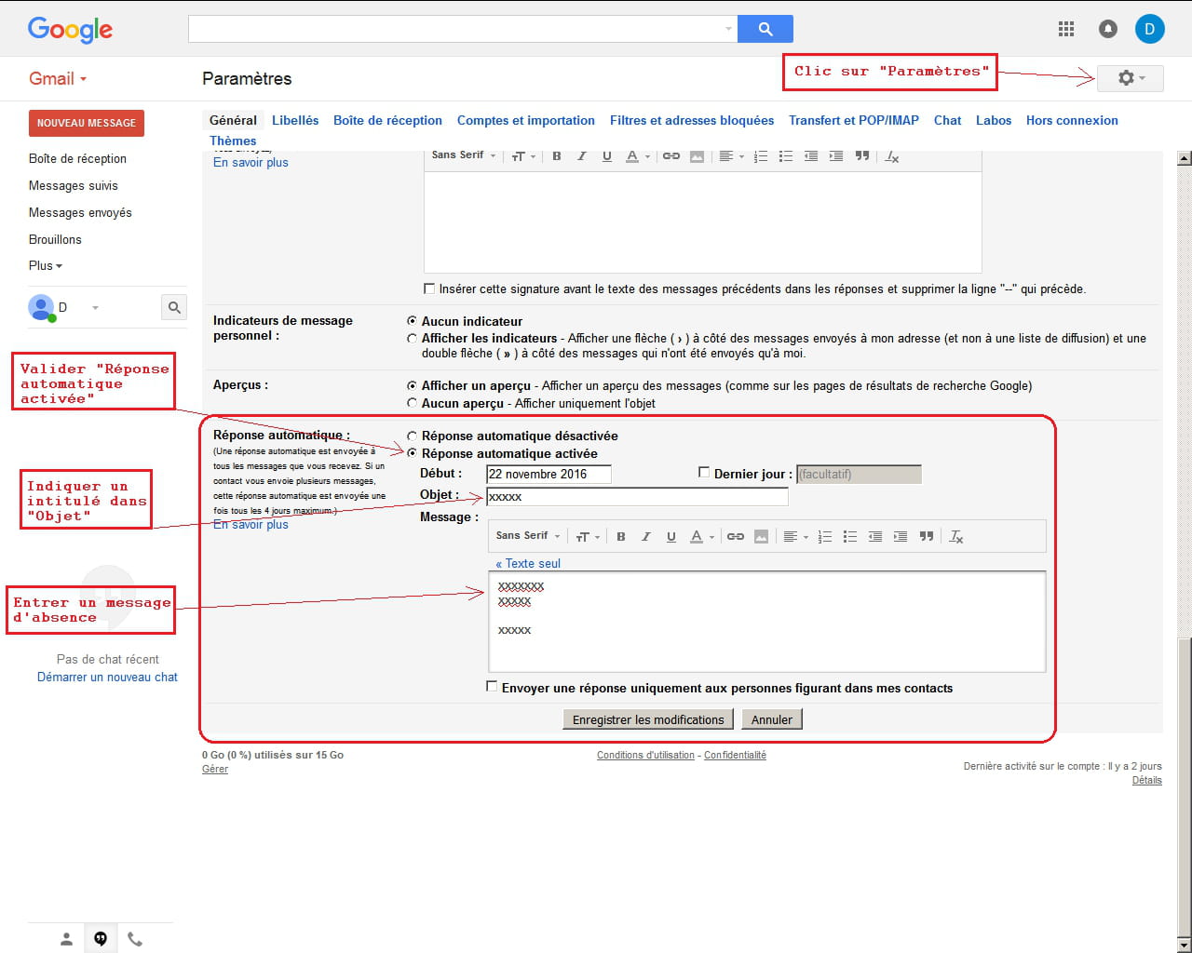Open Sans Serif font dropdown in message toolbar
Viewport: 1192px width, 953px height.
point(527,536)
